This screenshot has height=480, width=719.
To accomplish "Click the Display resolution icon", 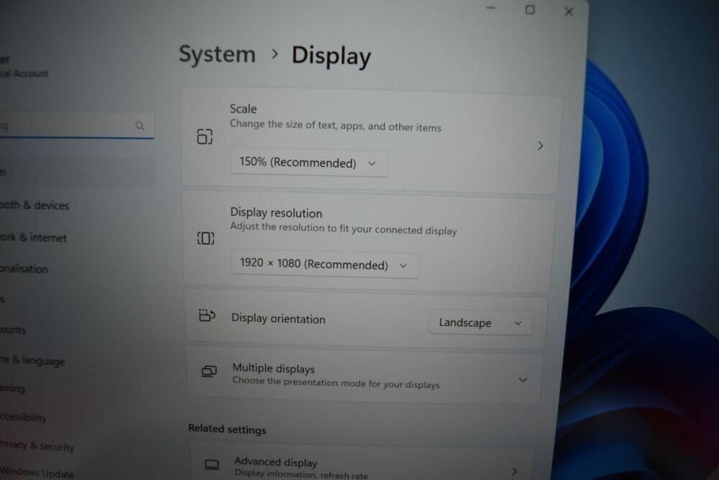I will (206, 238).
